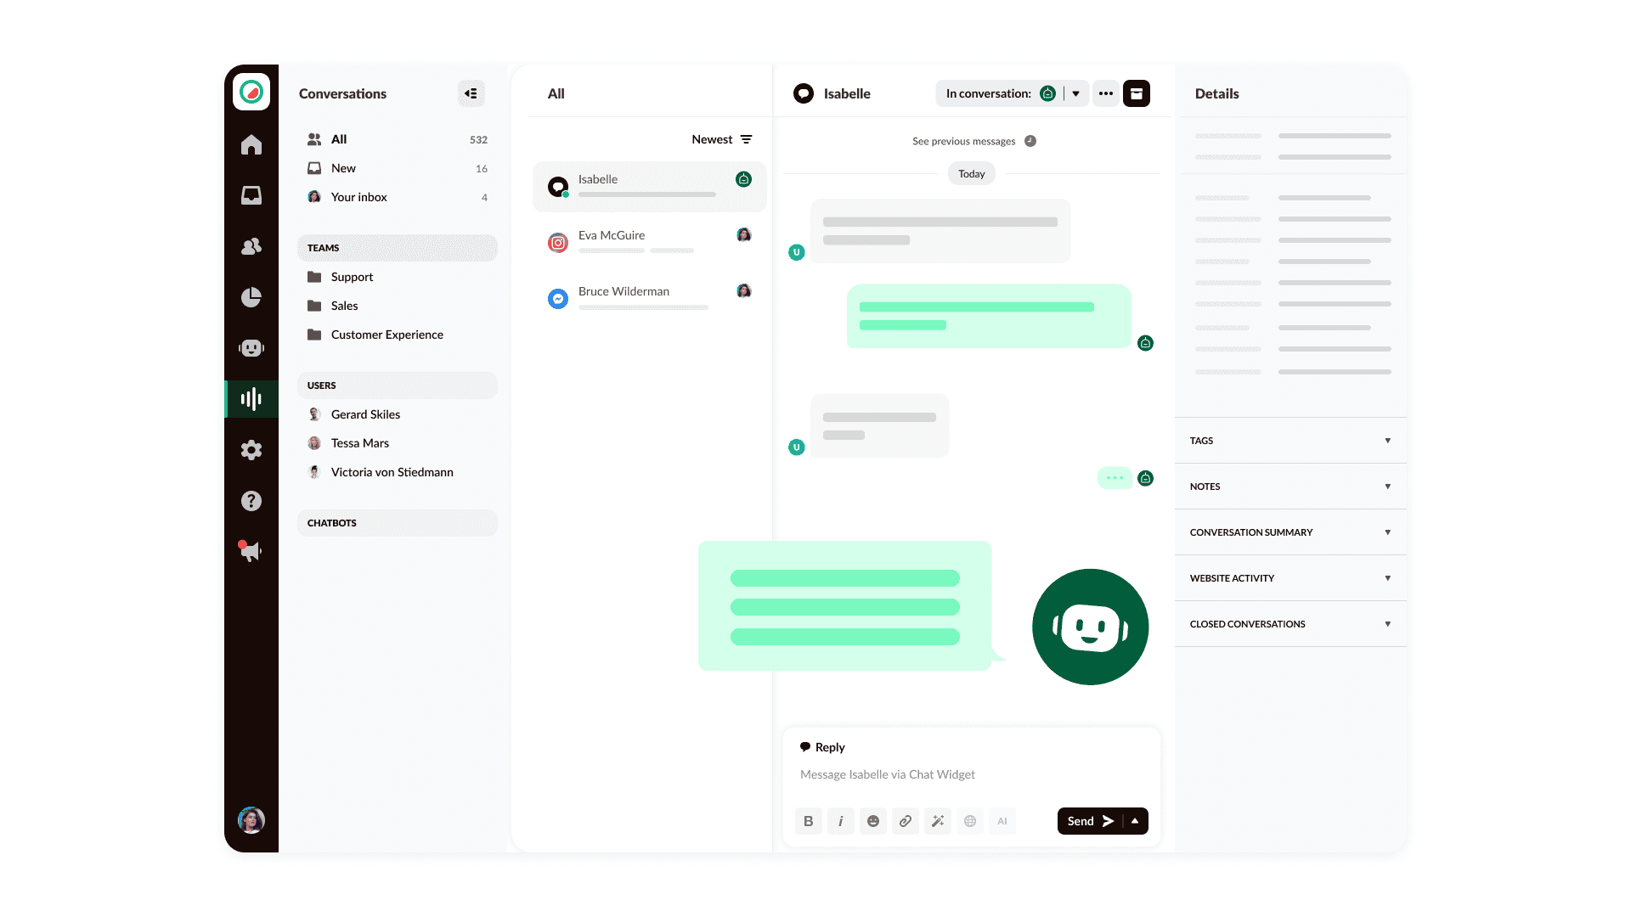Screen dimensions: 1631x917
Task: Open the Home icon in sidebar
Action: [x=251, y=144]
